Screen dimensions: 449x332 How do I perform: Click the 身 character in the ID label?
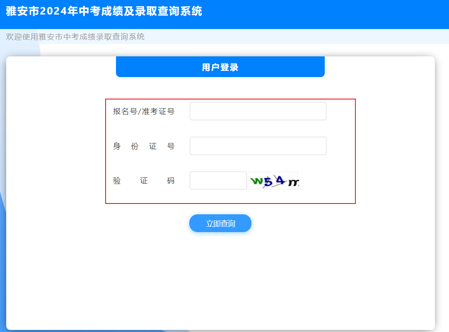[x=117, y=146]
